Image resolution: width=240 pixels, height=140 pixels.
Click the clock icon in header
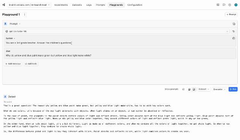[x=230, y=5]
